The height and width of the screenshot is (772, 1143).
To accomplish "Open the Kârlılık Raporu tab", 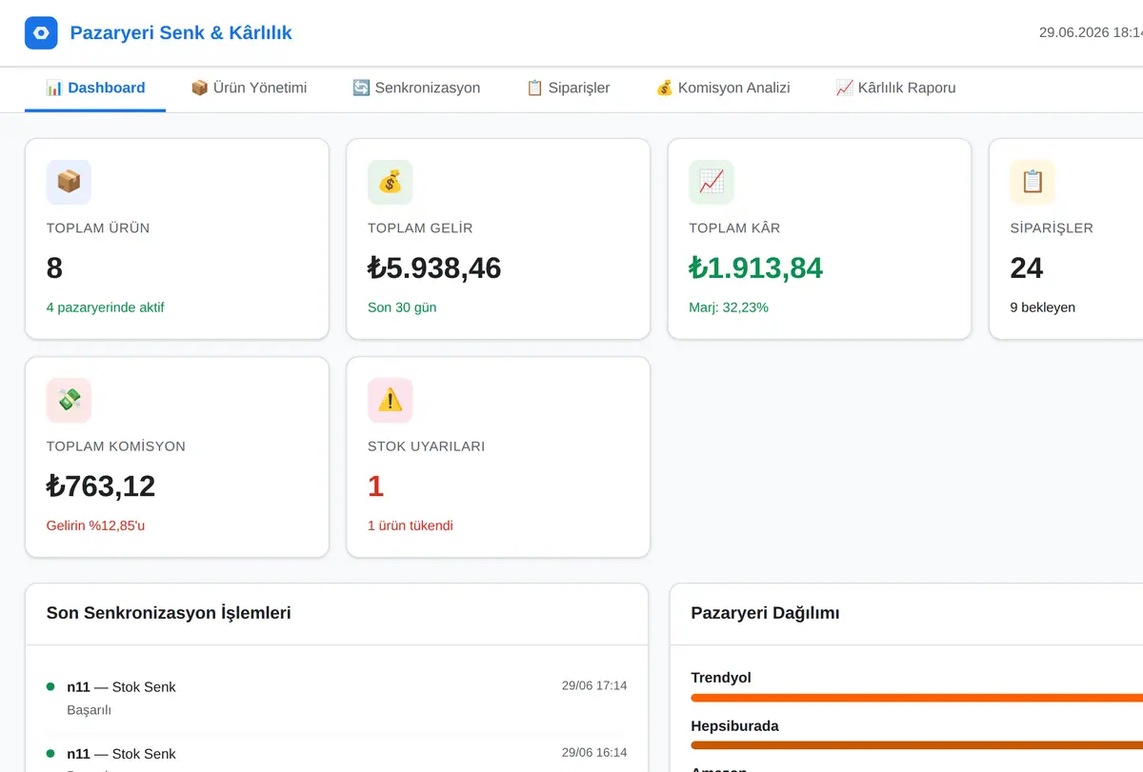I will tap(895, 88).
